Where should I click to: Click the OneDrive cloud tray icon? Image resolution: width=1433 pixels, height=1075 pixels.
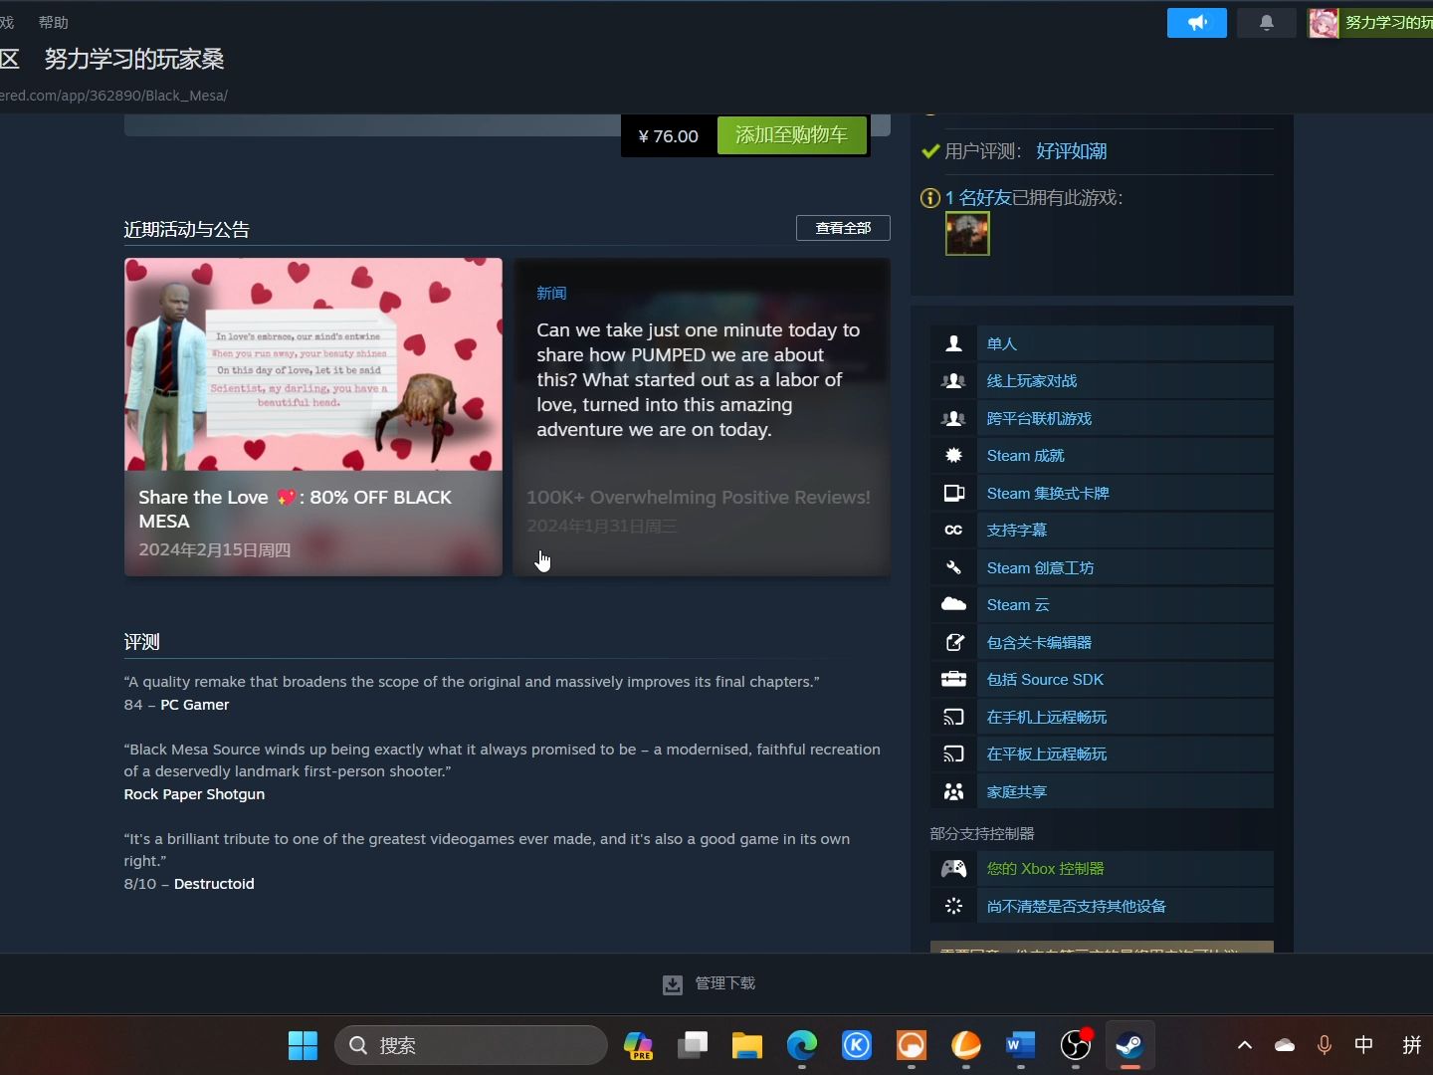[1285, 1045]
